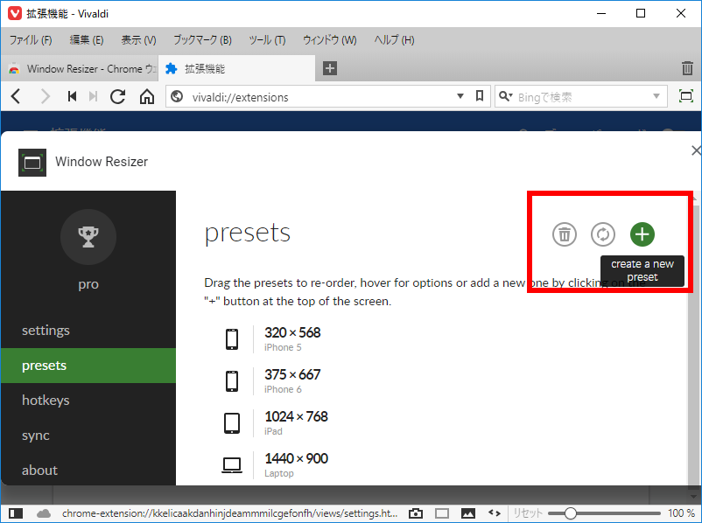Click the fast forward button

(x=93, y=96)
